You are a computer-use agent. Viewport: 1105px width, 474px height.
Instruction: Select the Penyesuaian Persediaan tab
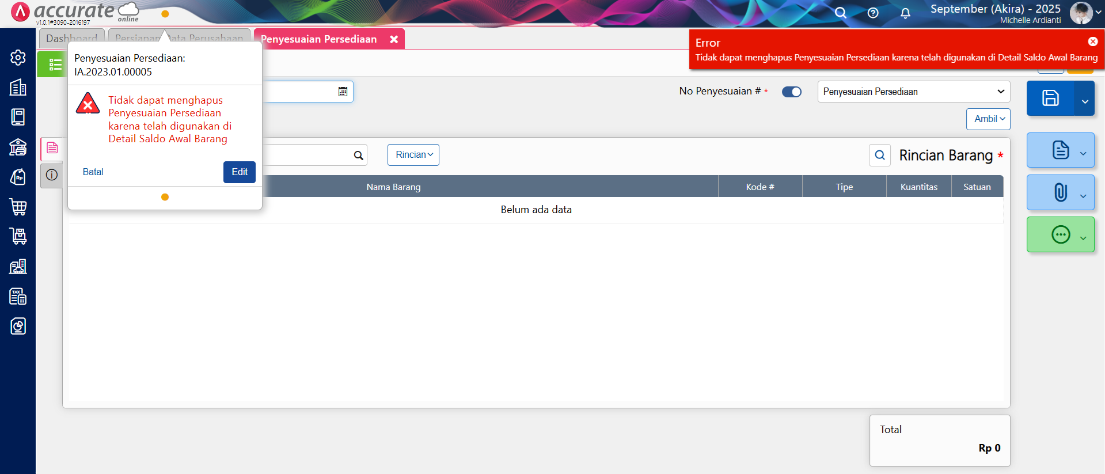318,39
